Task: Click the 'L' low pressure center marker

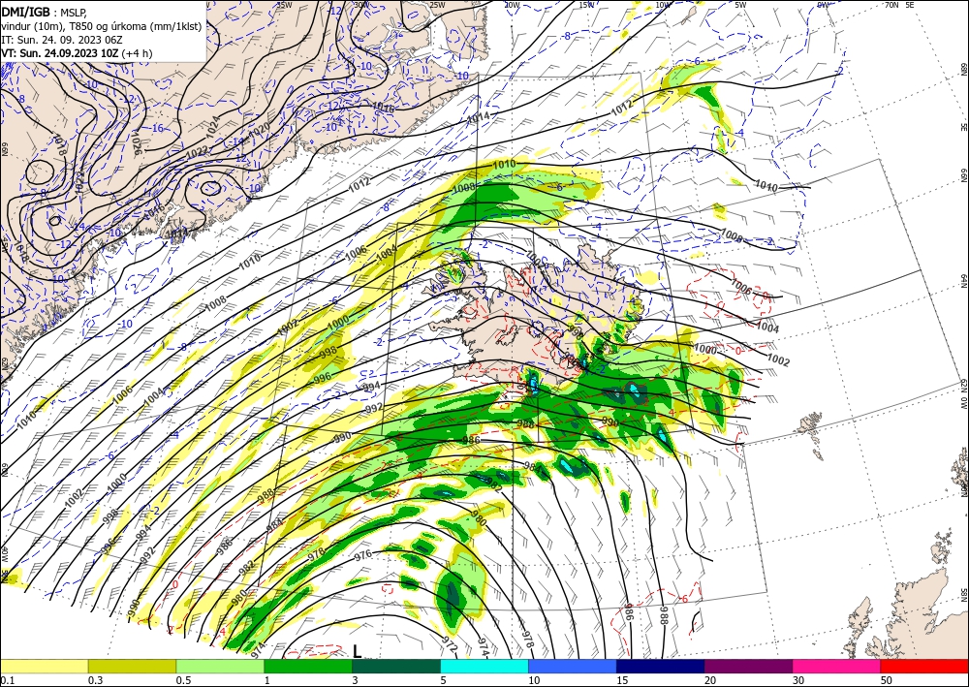Action: pyautogui.click(x=358, y=650)
